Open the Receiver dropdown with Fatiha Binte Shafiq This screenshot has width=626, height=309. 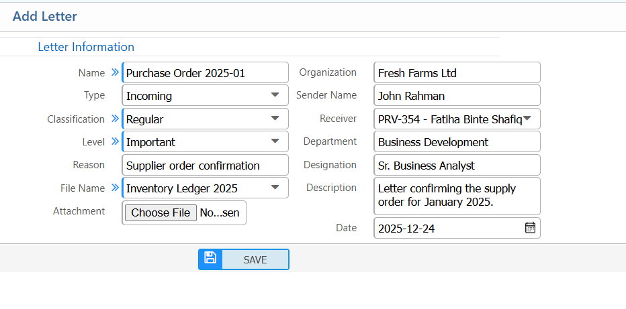(456, 119)
